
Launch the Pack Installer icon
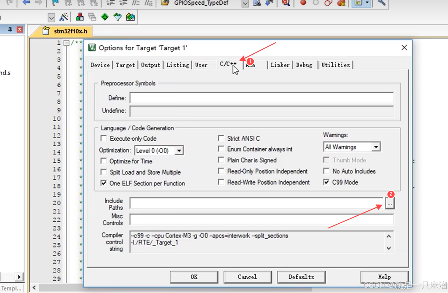click(x=130, y=17)
